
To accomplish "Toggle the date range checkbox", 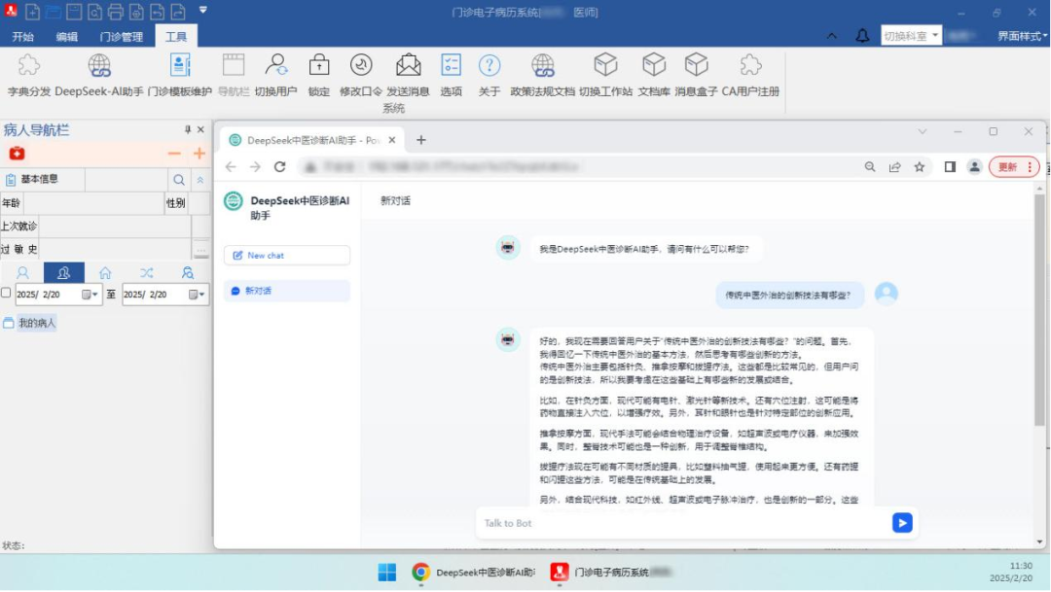I will [x=6, y=293].
